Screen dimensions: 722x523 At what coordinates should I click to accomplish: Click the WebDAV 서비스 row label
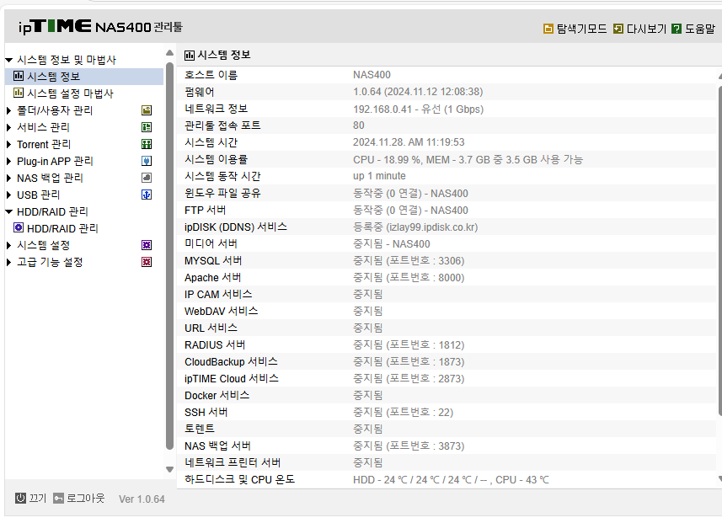[221, 312]
